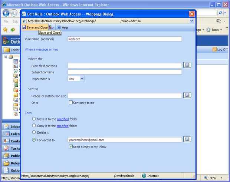
Task: Click the People or Distribution List text box
Action: 125,96
